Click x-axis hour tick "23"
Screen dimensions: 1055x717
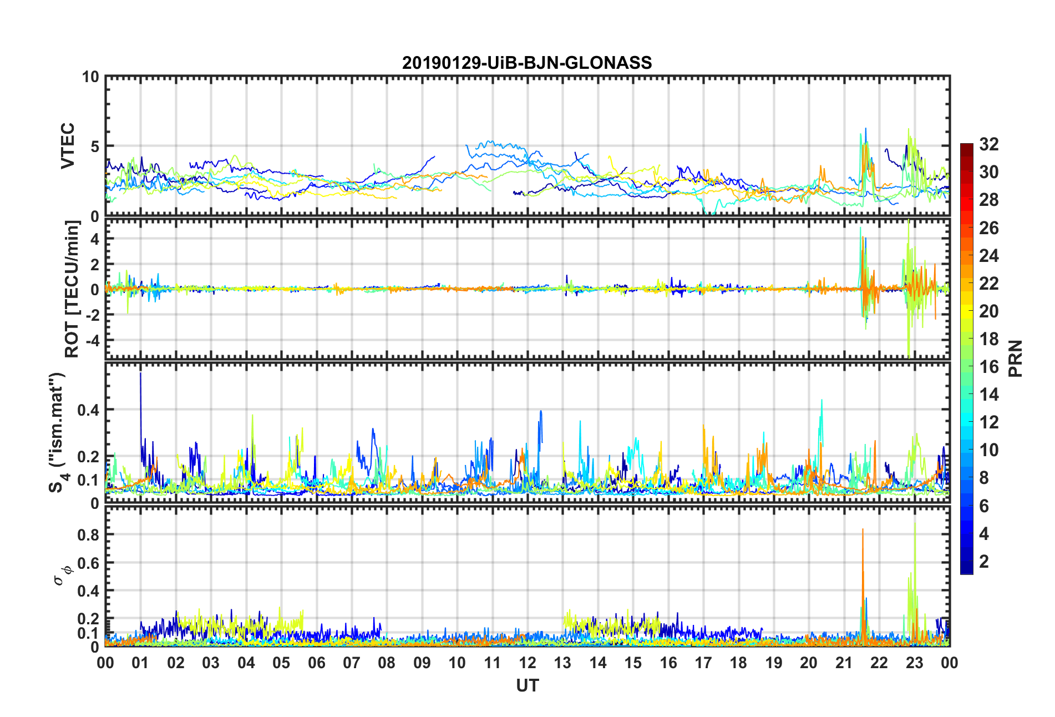coord(915,663)
